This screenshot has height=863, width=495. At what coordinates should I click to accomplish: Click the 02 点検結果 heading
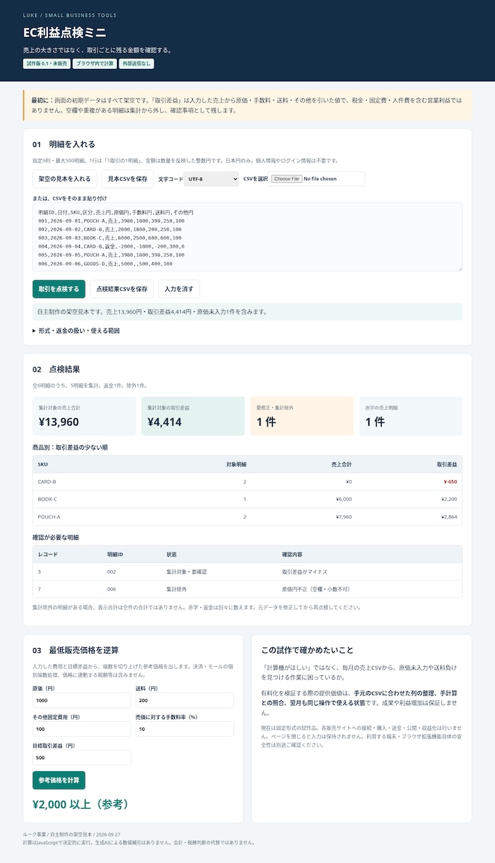click(x=56, y=369)
